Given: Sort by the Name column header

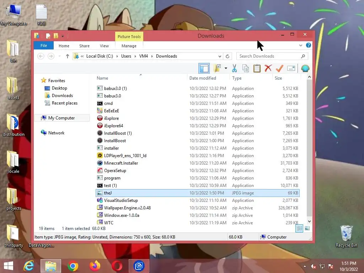Looking at the screenshot, I should click(x=102, y=78).
